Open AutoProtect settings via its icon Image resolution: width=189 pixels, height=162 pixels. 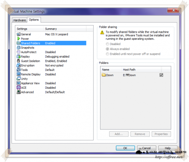tap(19, 52)
